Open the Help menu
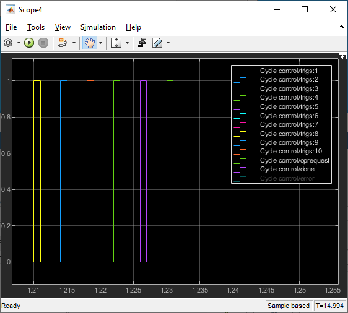This screenshot has height=313, width=348. (x=133, y=27)
